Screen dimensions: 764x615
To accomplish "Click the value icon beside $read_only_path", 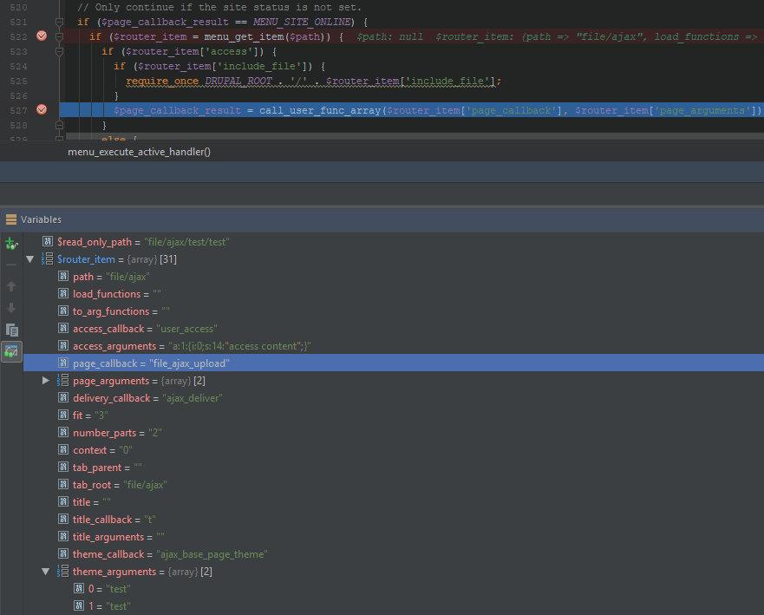I will [48, 242].
